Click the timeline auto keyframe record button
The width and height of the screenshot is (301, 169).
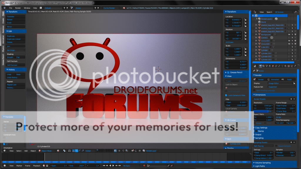[144, 165]
